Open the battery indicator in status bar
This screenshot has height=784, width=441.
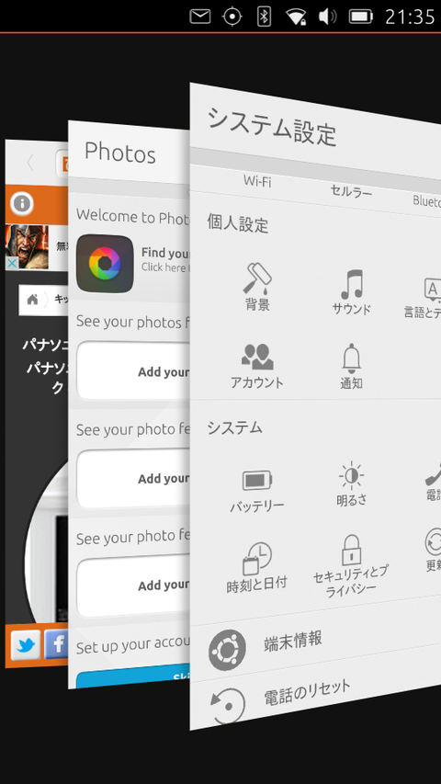point(361,17)
